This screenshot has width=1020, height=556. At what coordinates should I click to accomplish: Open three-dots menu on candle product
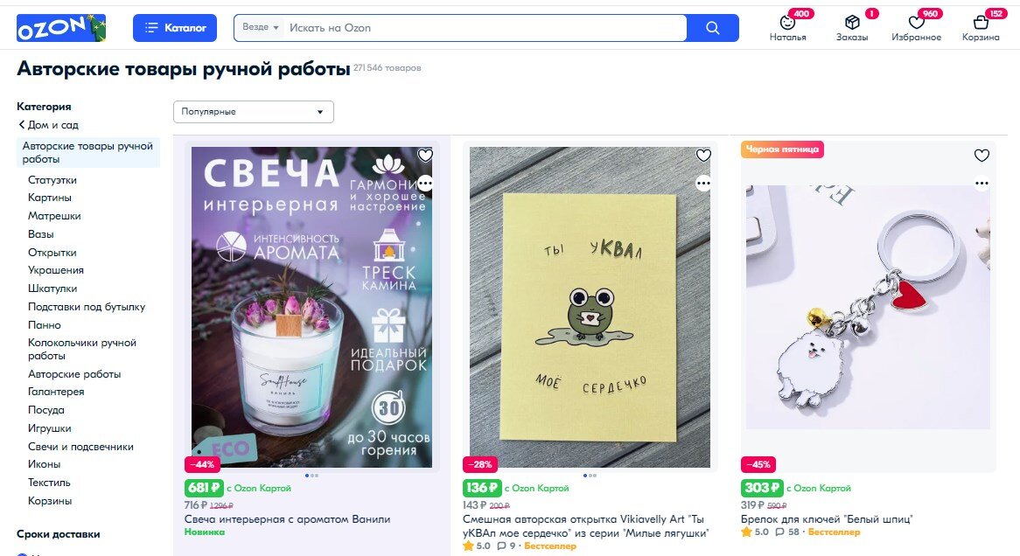[x=425, y=184]
